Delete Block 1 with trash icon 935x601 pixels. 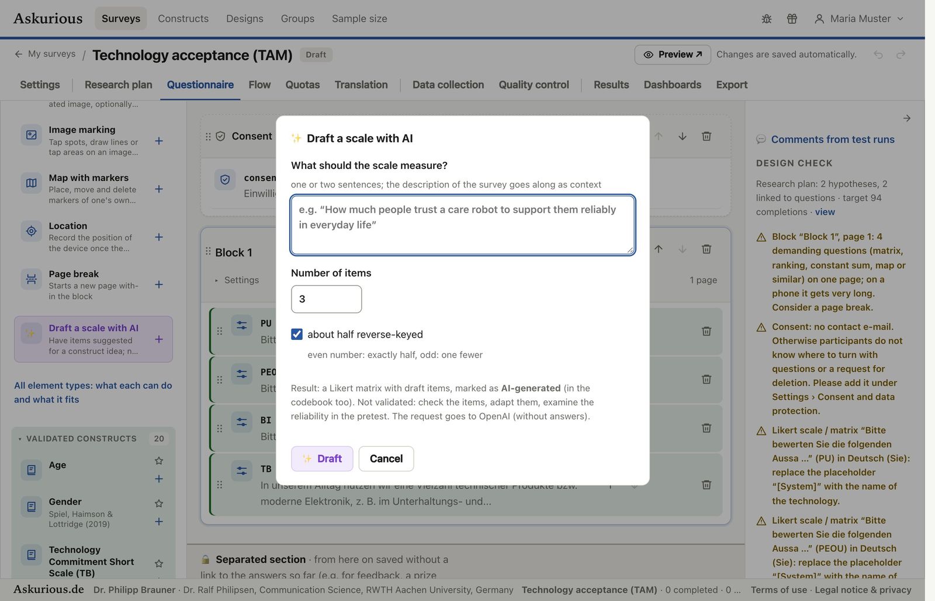click(x=707, y=249)
